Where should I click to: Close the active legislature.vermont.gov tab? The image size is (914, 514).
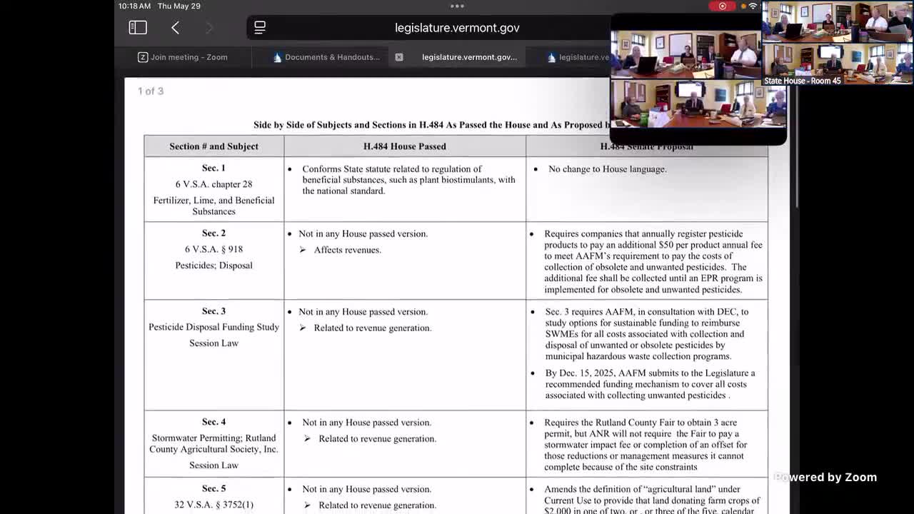point(399,57)
